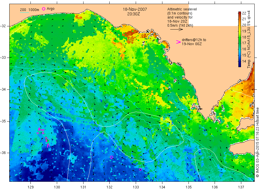Click the longitude label 131

point(83,187)
